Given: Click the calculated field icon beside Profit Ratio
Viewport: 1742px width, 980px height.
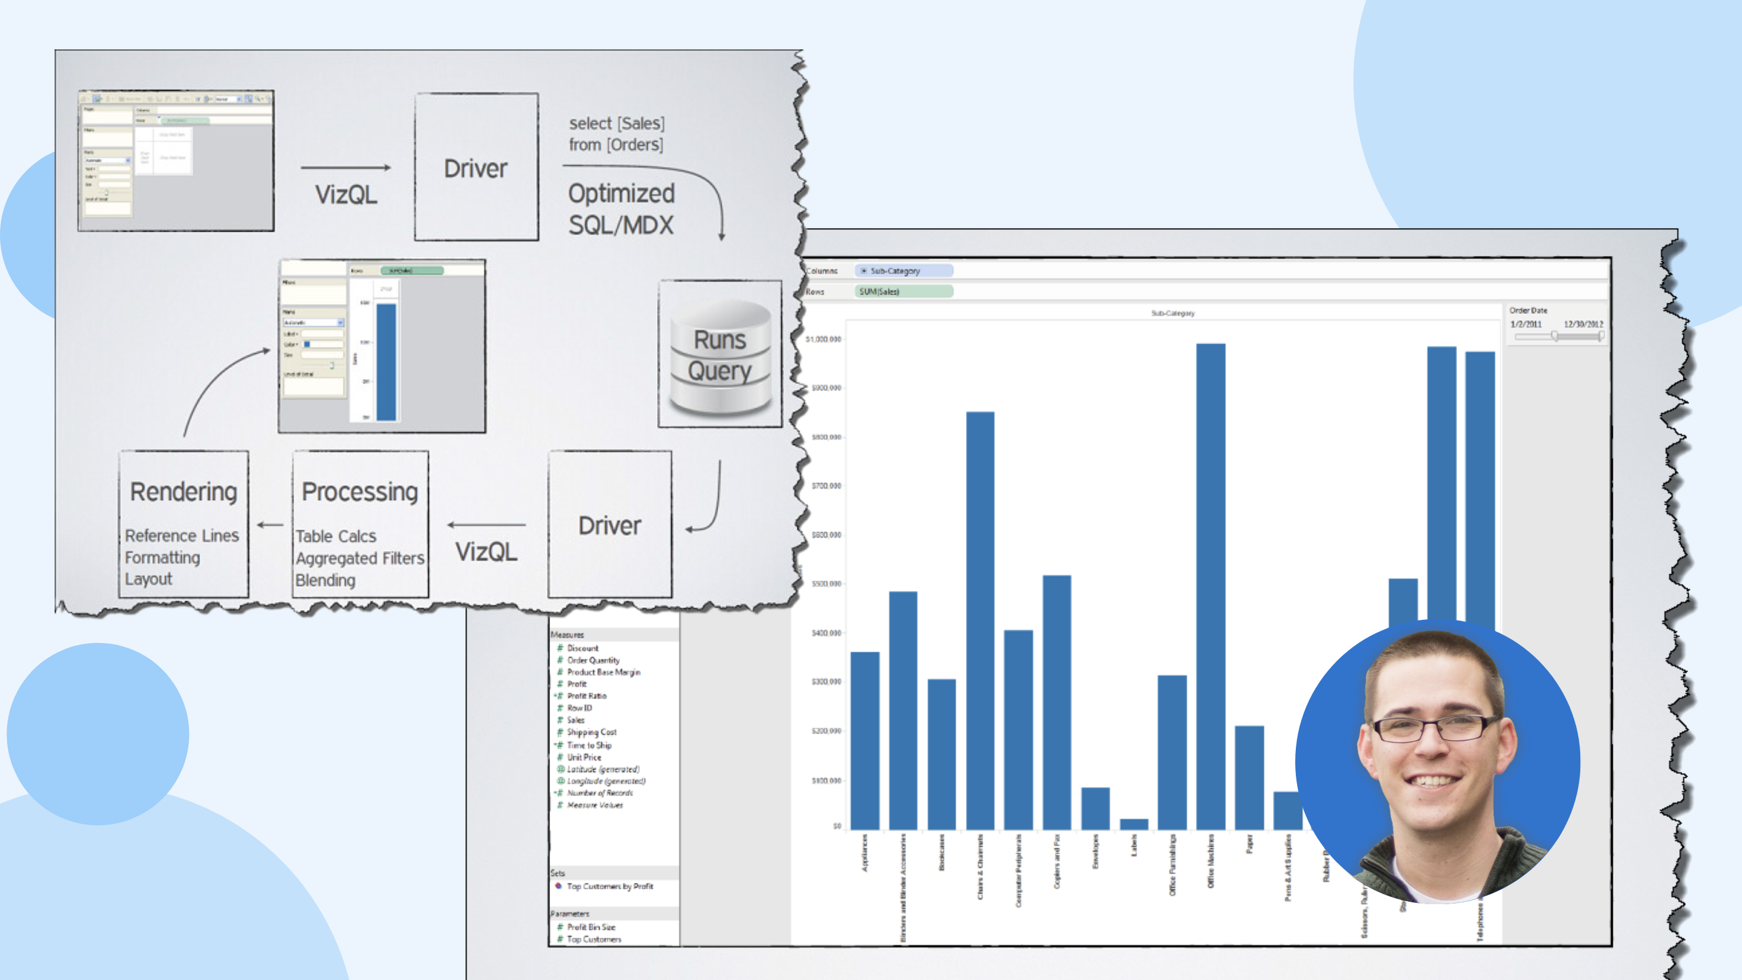Looking at the screenshot, I should [559, 696].
